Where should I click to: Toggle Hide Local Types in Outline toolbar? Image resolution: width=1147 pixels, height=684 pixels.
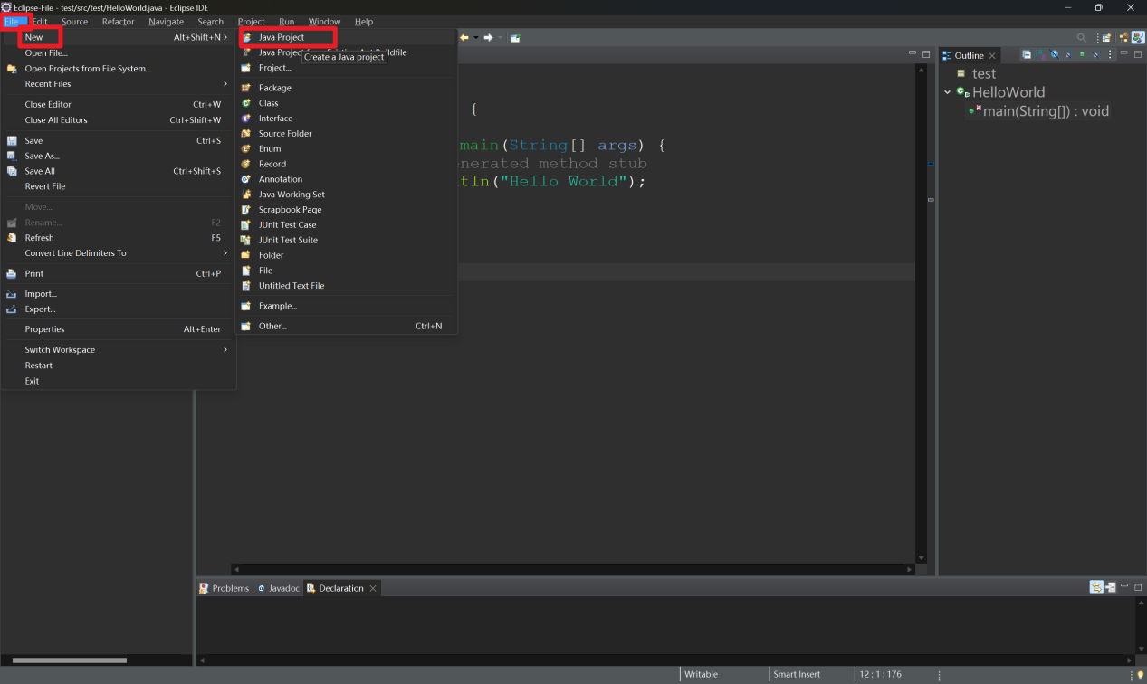[1095, 54]
